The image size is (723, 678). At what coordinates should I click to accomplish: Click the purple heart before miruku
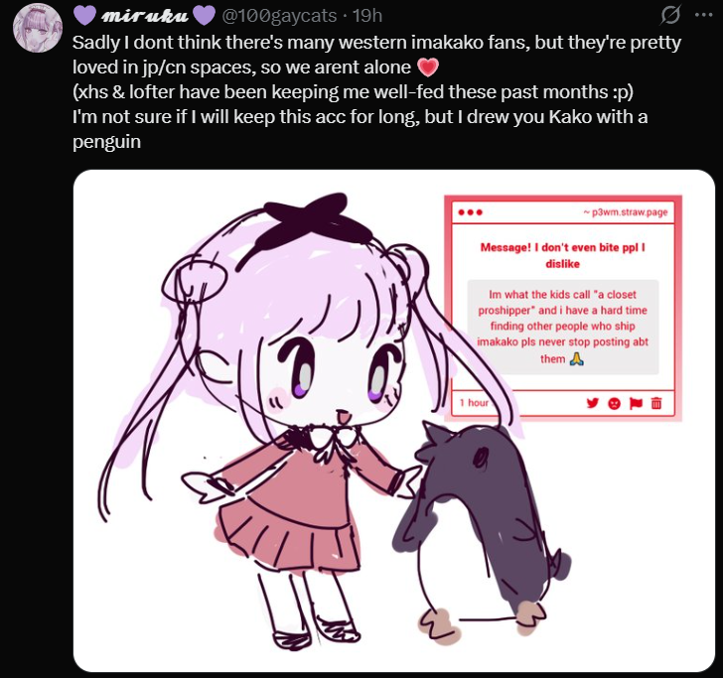(x=84, y=15)
